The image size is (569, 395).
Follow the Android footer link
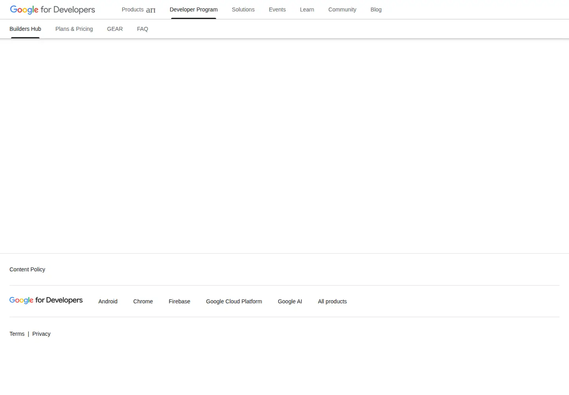point(108,301)
